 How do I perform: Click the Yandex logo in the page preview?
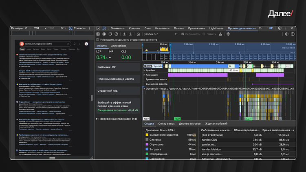22,44
